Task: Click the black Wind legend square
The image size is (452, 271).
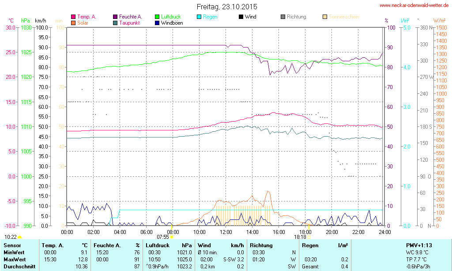Action: [241, 17]
